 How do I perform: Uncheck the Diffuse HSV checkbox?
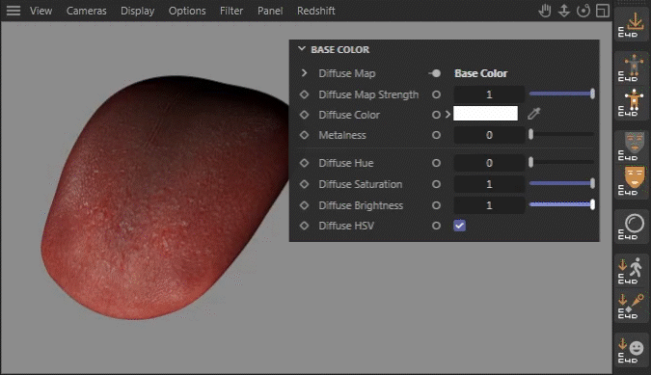(459, 226)
